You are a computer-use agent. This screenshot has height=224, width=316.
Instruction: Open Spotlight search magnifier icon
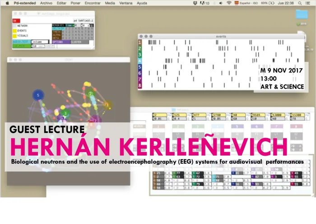click(300, 3)
